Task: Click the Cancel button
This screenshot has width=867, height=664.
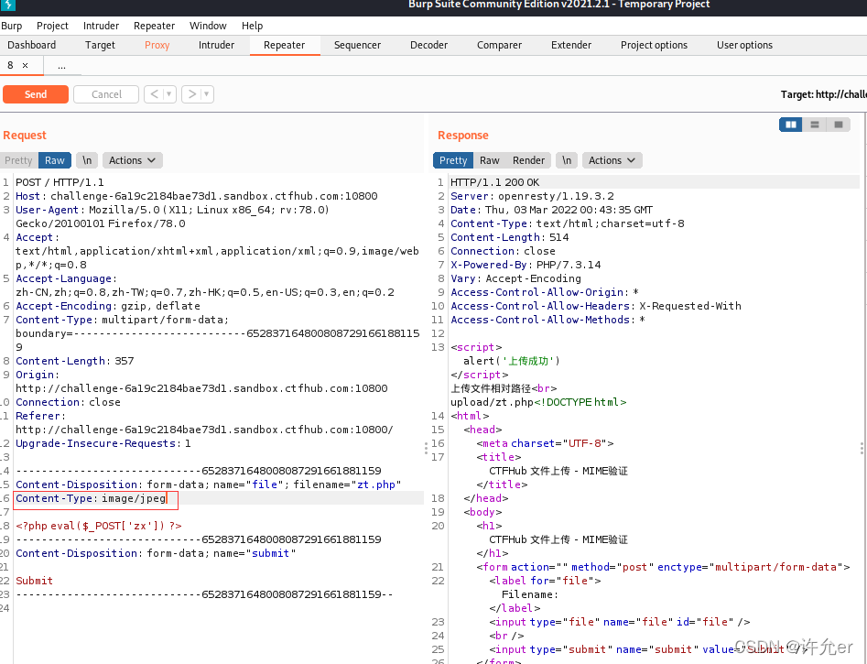Action: (106, 94)
